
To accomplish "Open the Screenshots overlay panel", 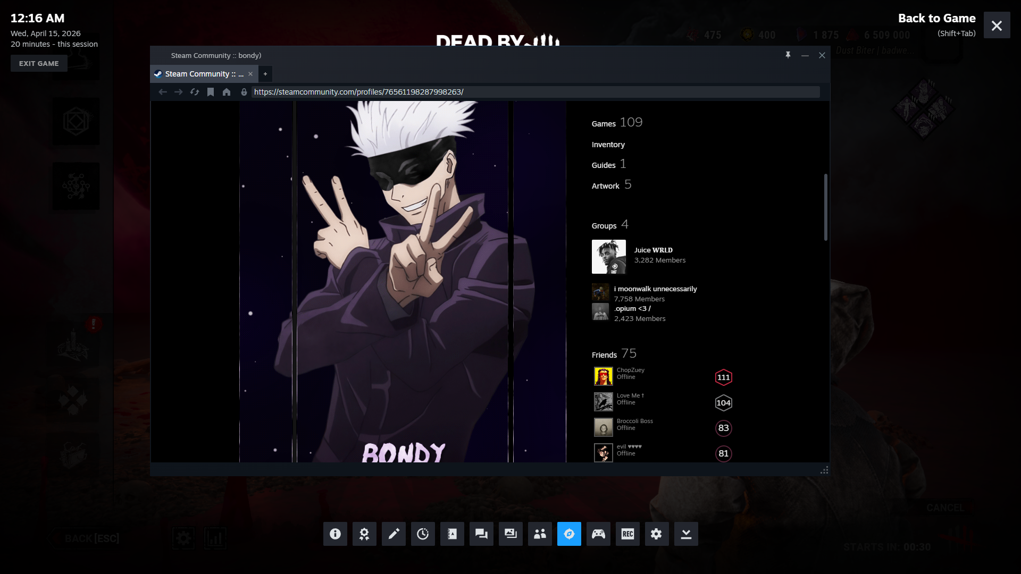I will coord(510,534).
